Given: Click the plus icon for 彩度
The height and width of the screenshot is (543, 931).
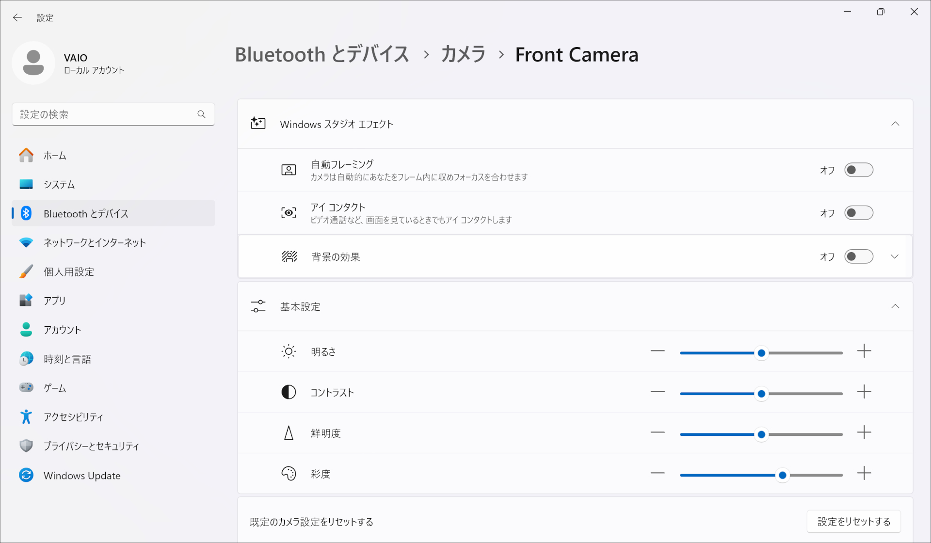Looking at the screenshot, I should point(864,473).
